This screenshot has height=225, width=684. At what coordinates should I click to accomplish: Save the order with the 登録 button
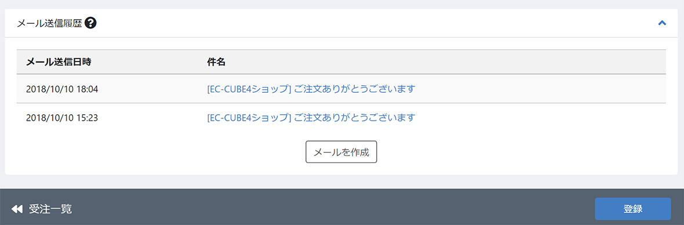(x=632, y=209)
